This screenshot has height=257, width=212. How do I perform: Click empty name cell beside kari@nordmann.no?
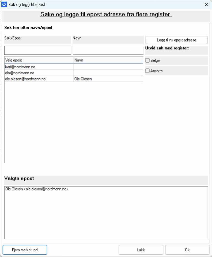[108, 67]
